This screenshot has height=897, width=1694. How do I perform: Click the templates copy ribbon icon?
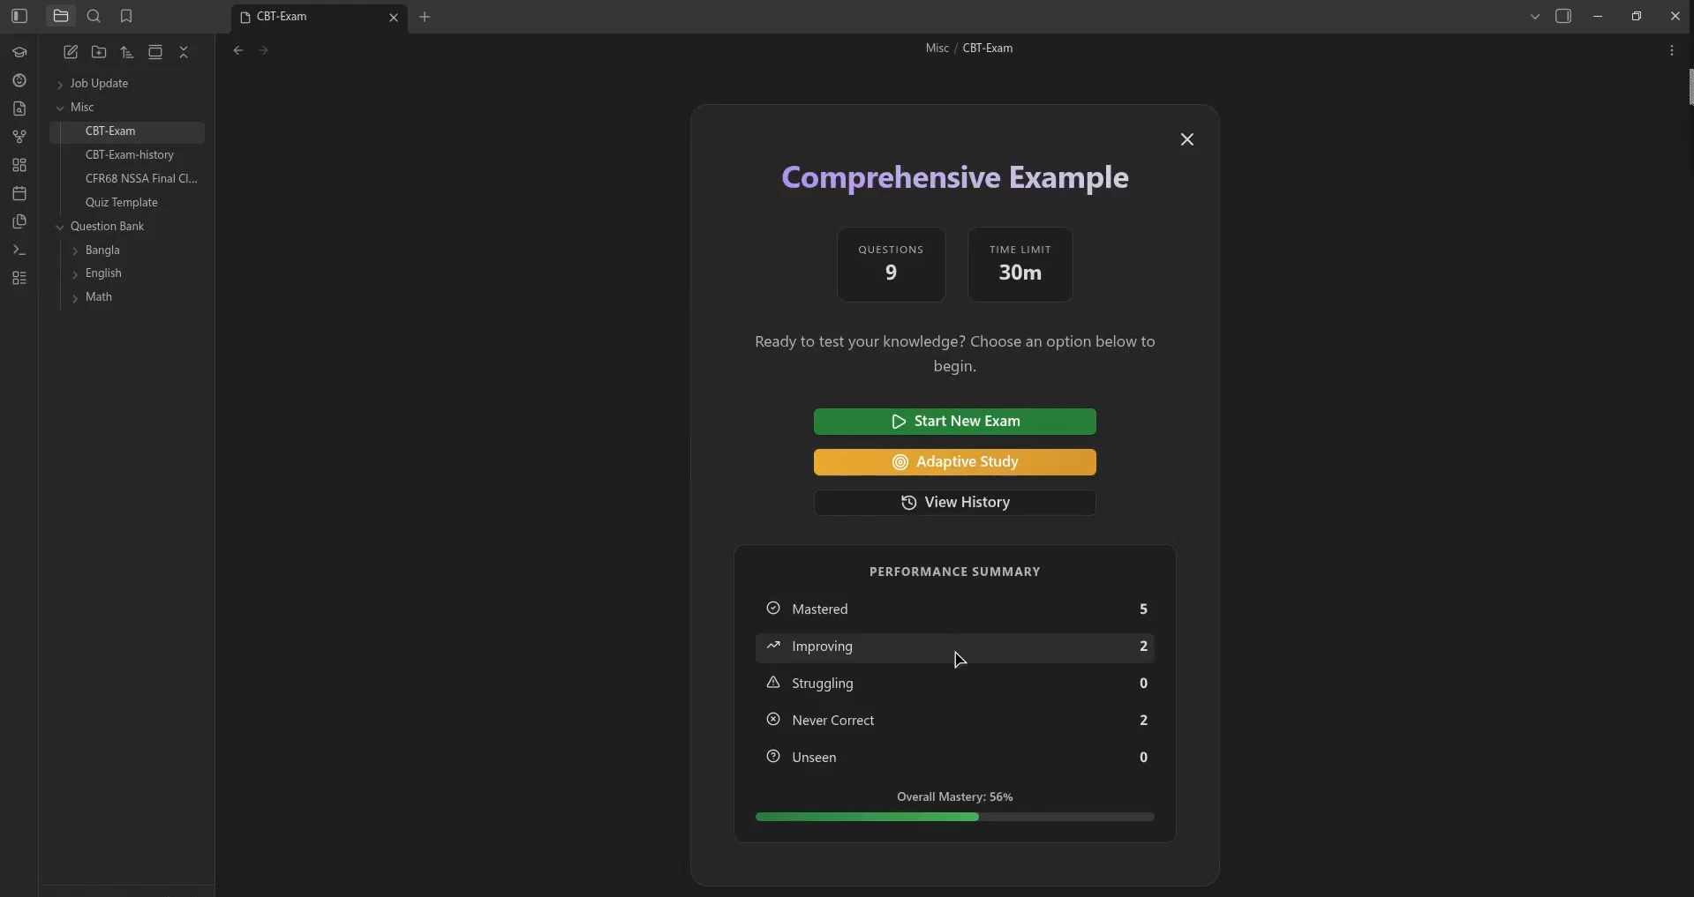point(19,221)
